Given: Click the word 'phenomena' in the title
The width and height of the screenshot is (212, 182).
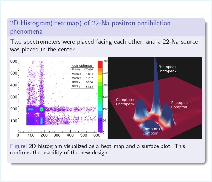Looking at the screenshot, I should click(26, 32).
